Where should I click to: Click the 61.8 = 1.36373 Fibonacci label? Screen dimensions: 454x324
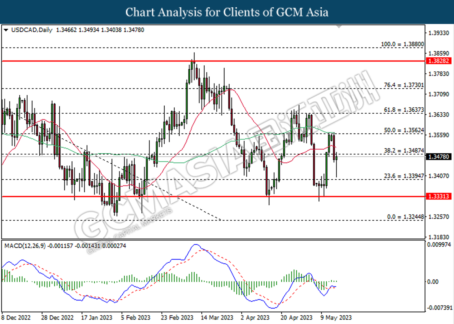pos(404,110)
